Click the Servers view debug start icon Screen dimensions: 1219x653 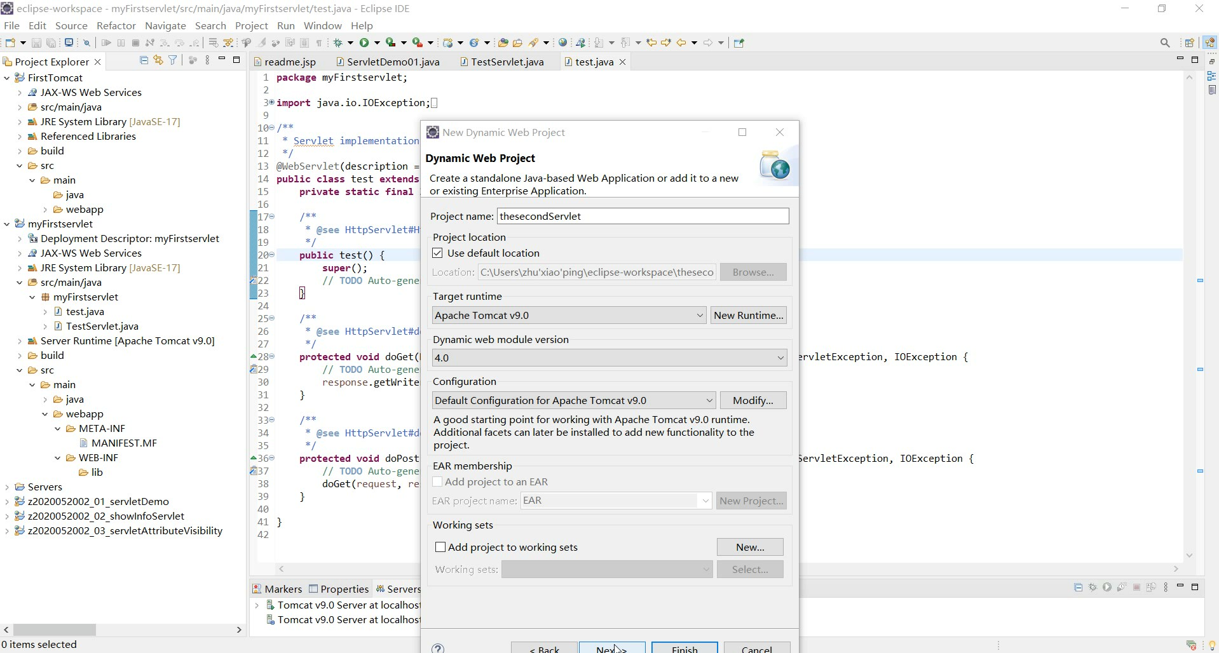[x=1093, y=588]
